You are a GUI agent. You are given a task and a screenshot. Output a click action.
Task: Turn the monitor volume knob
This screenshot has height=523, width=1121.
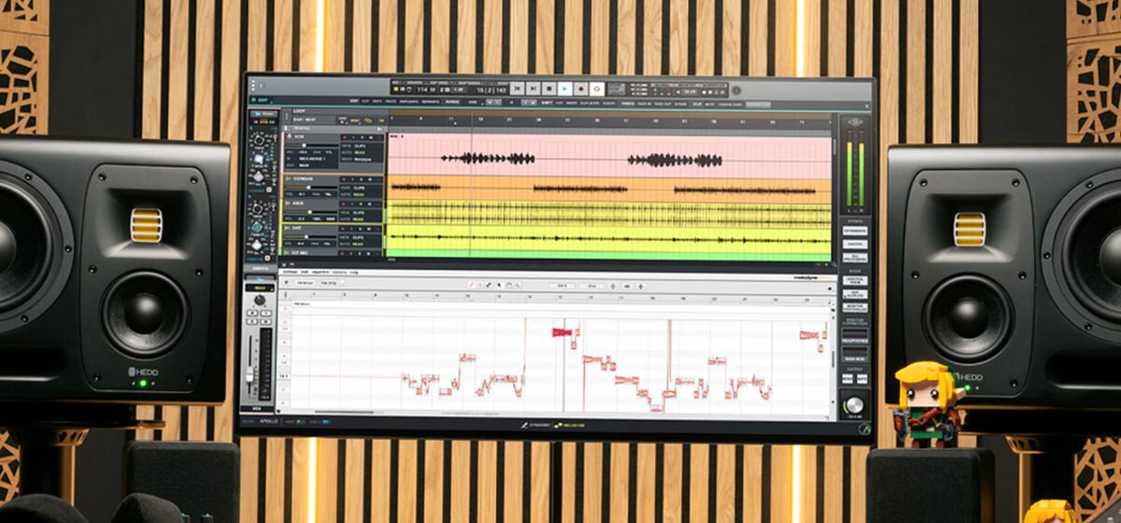[x=854, y=405]
